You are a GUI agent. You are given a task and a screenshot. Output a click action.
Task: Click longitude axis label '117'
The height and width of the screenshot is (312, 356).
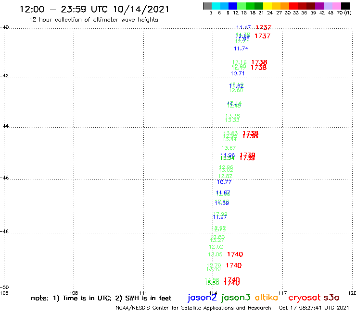[x=282, y=293]
